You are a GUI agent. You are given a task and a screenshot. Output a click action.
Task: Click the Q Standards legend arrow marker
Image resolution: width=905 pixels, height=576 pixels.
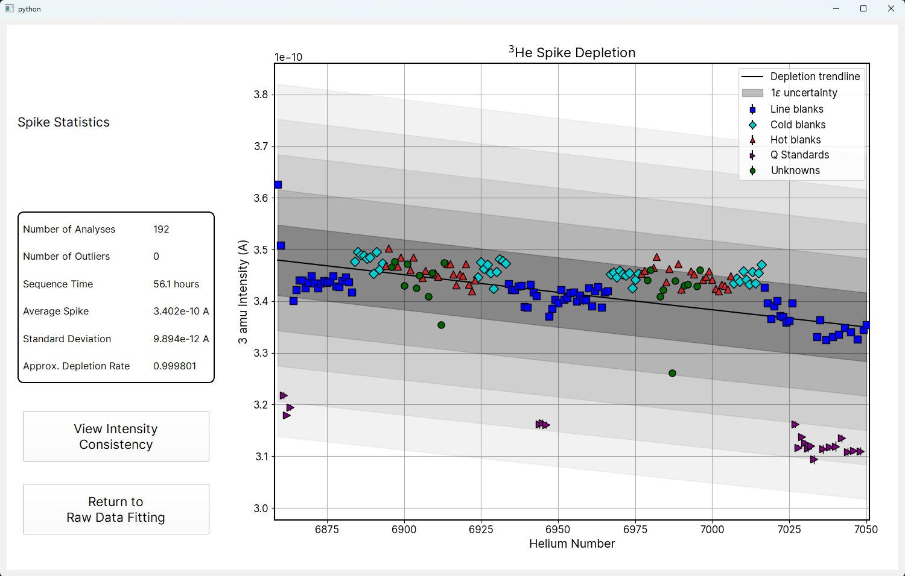coord(752,155)
